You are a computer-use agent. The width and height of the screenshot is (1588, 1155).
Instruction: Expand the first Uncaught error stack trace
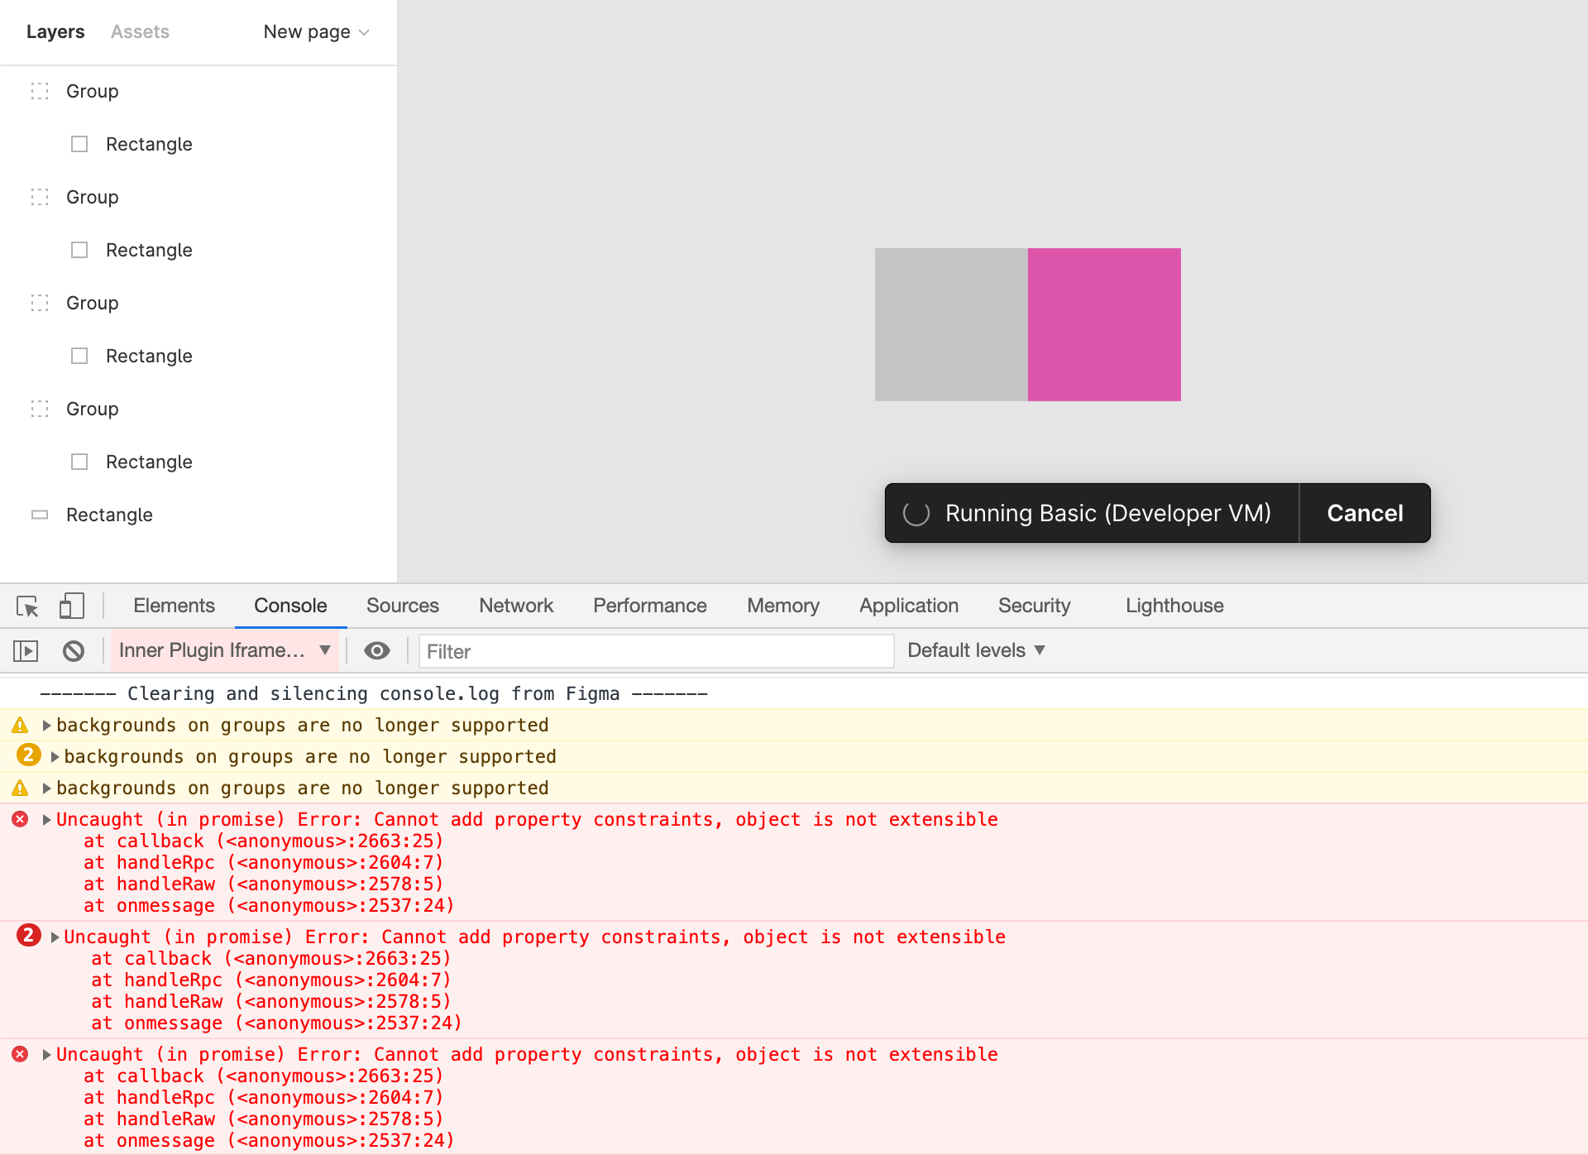pos(47,819)
